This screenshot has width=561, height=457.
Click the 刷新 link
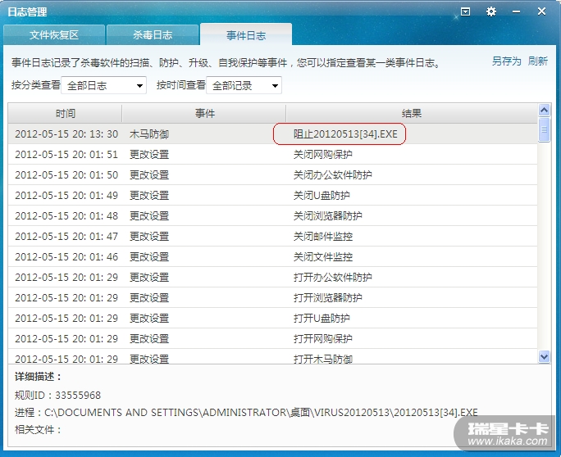(538, 61)
